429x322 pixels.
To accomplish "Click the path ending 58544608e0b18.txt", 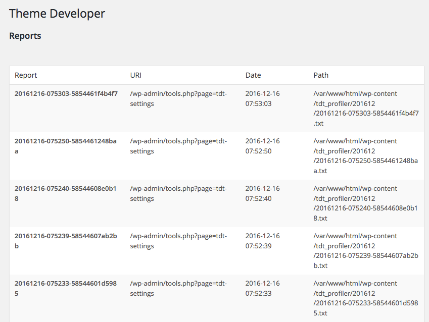I will 365,203.
